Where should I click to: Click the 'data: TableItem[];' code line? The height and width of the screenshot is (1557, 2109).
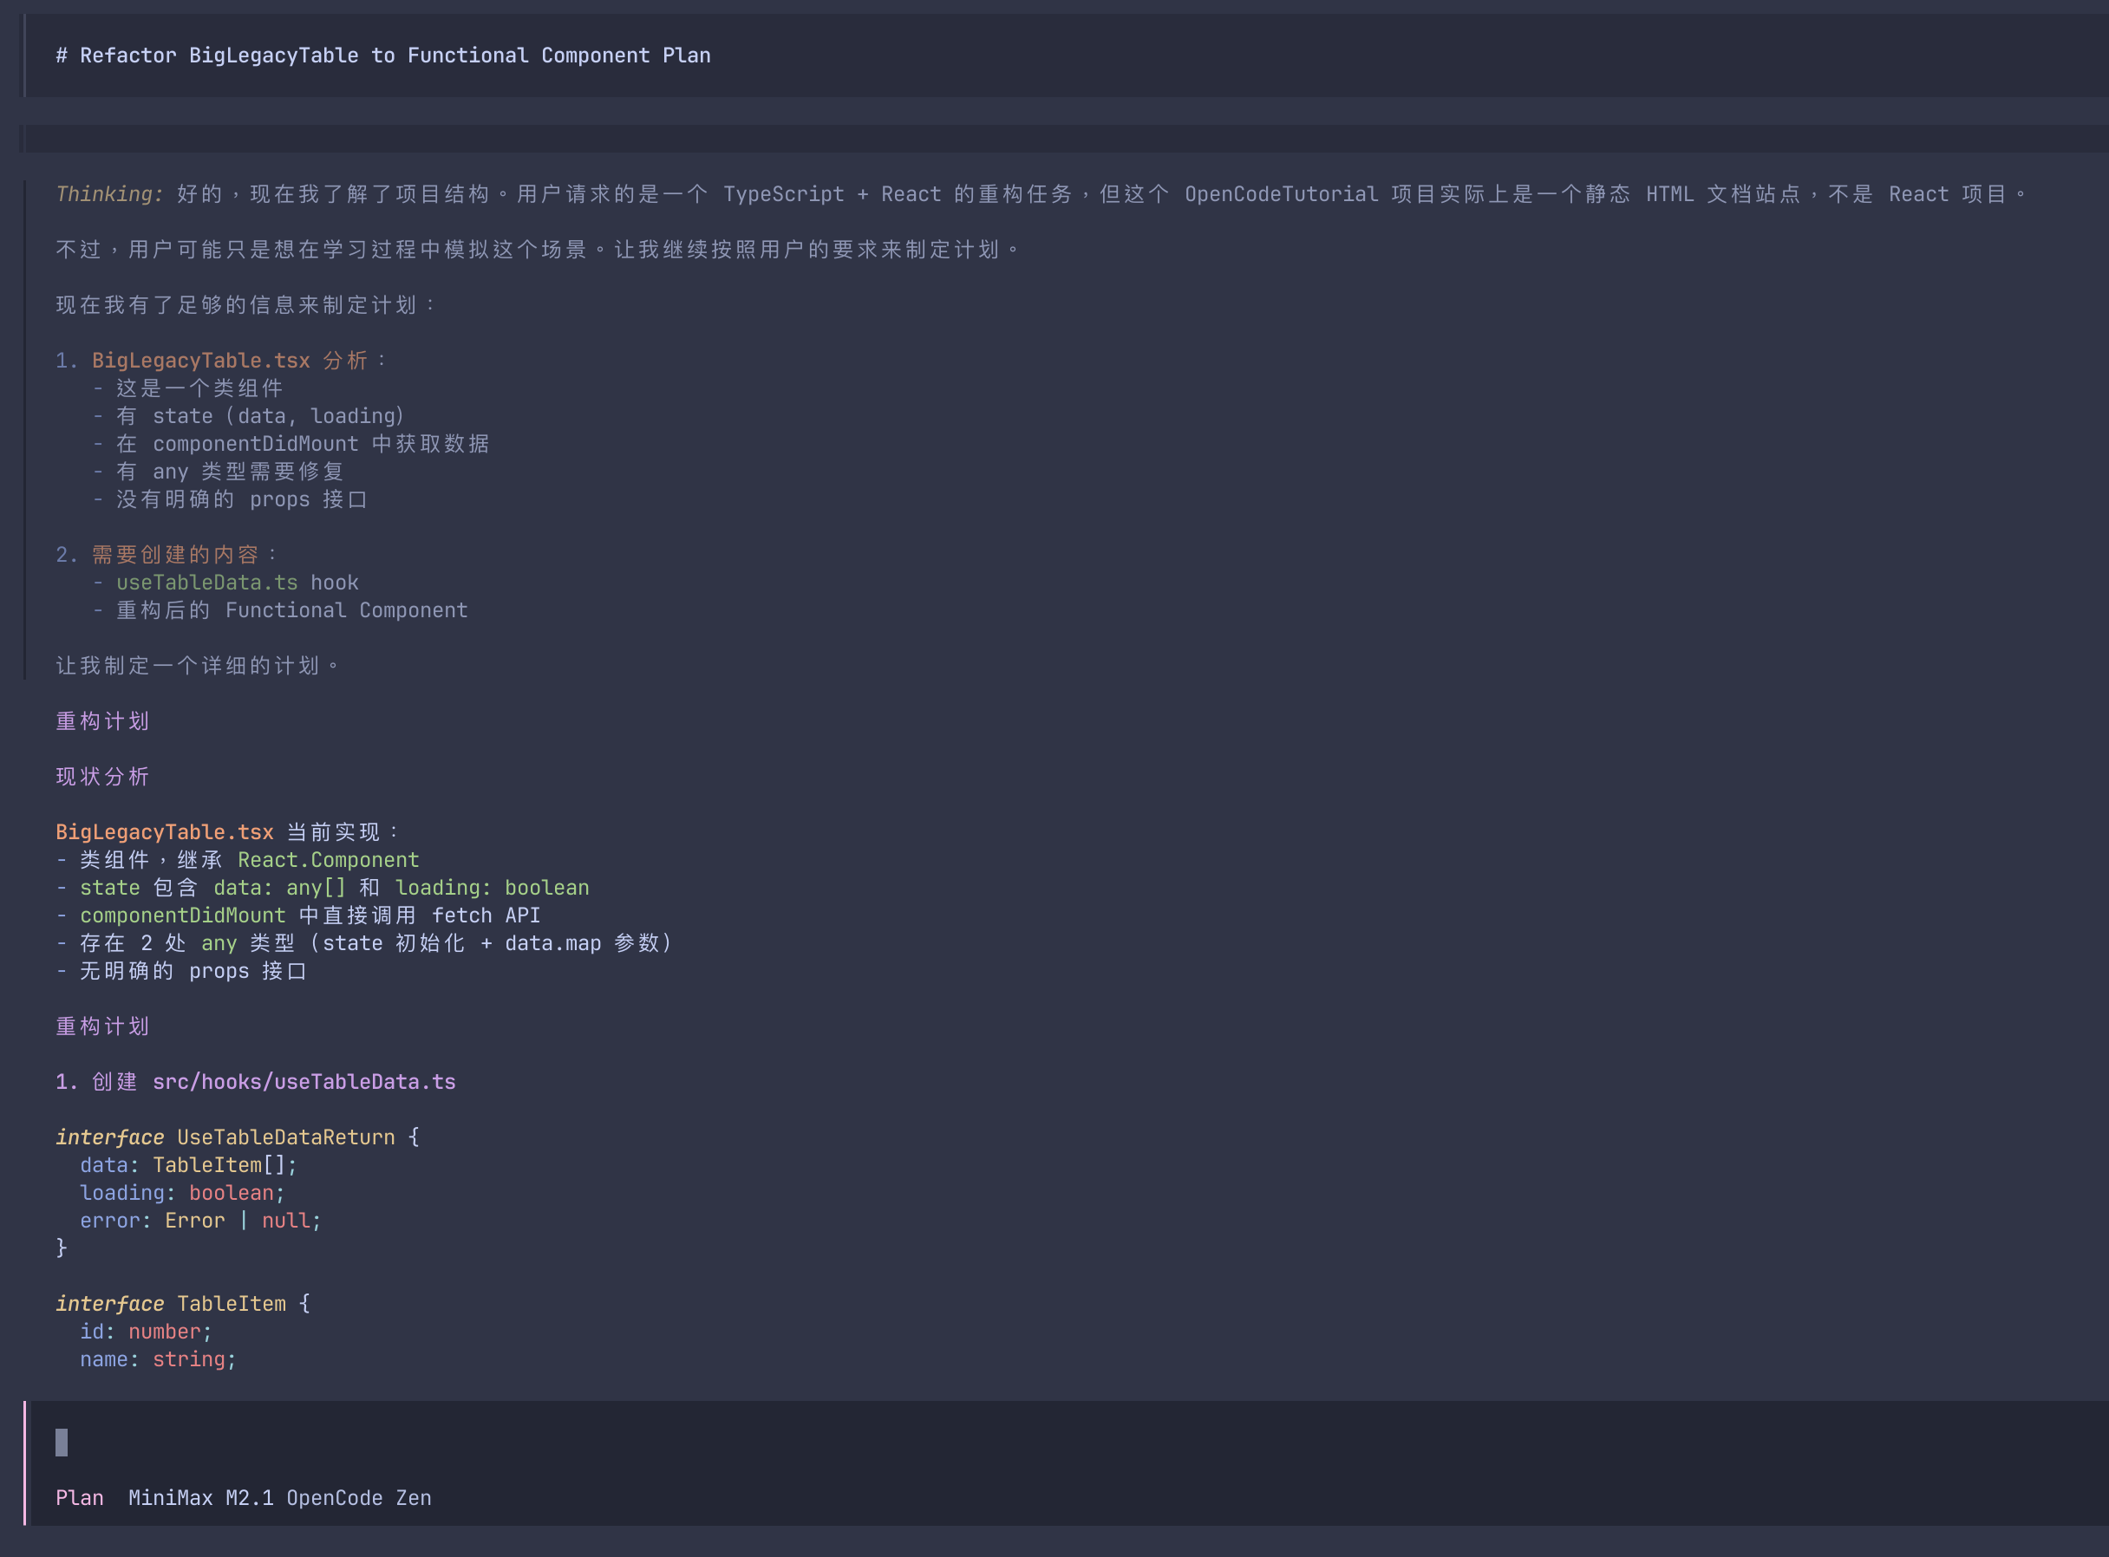188,1165
